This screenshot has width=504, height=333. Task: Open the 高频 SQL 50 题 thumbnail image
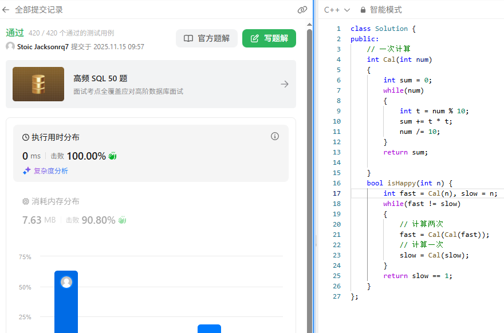point(38,84)
